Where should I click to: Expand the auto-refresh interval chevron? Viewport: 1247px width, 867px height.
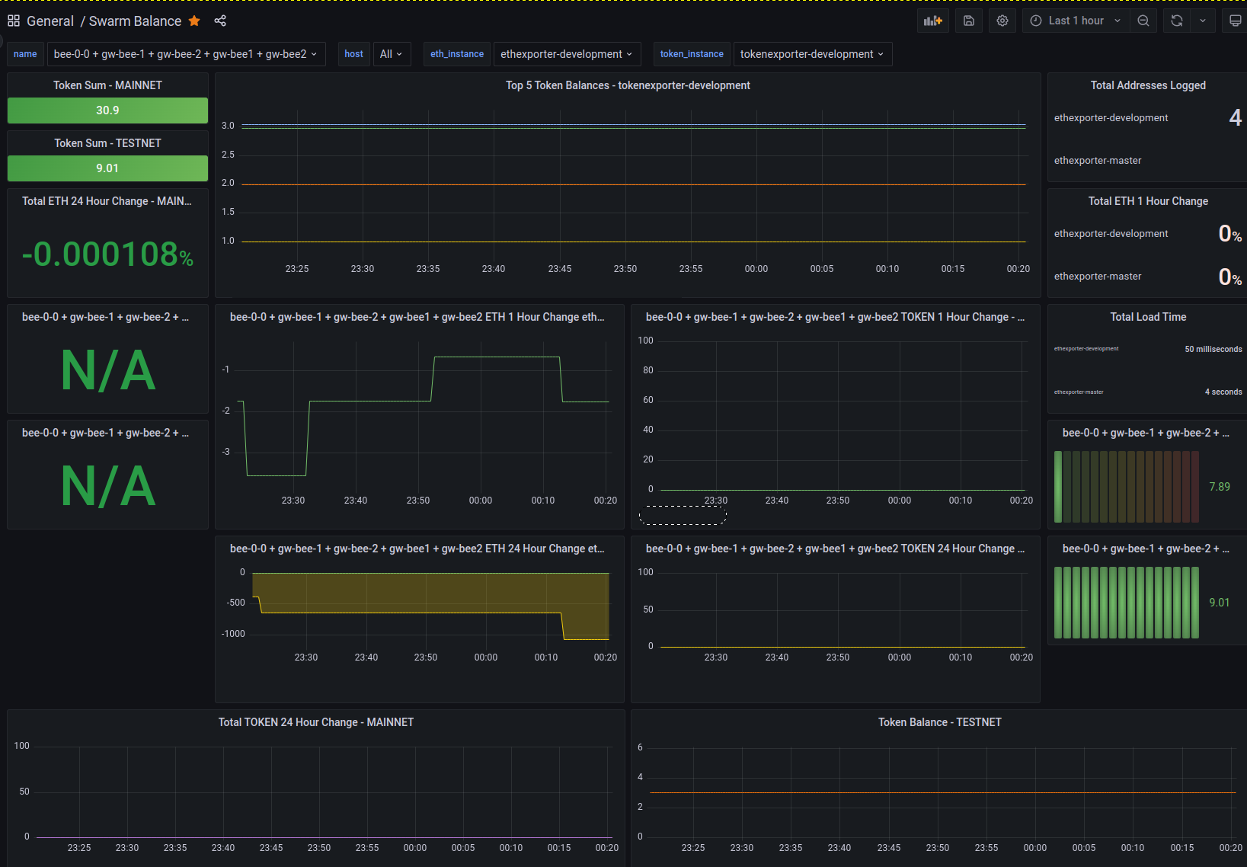(1203, 21)
